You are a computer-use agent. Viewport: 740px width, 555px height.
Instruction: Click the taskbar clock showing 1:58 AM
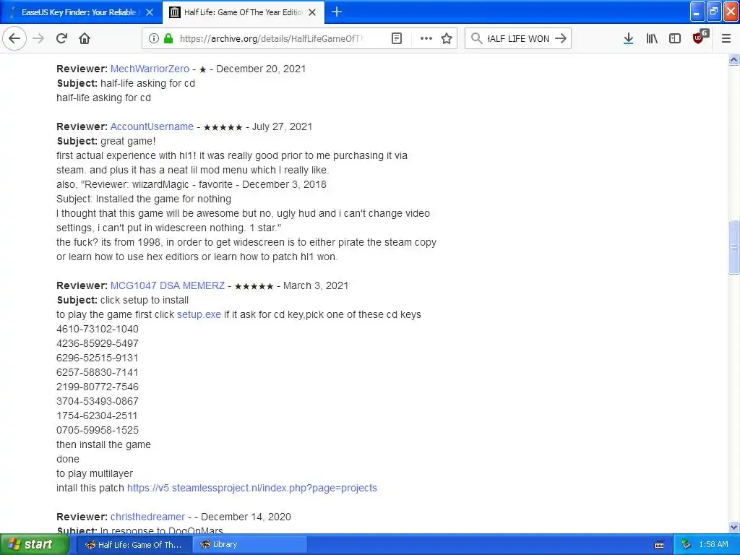coord(713,544)
